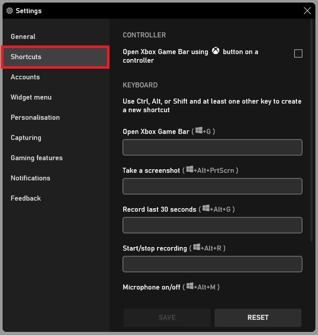
Task: Click the Xbox logo icon in controller option
Action: 216,51
